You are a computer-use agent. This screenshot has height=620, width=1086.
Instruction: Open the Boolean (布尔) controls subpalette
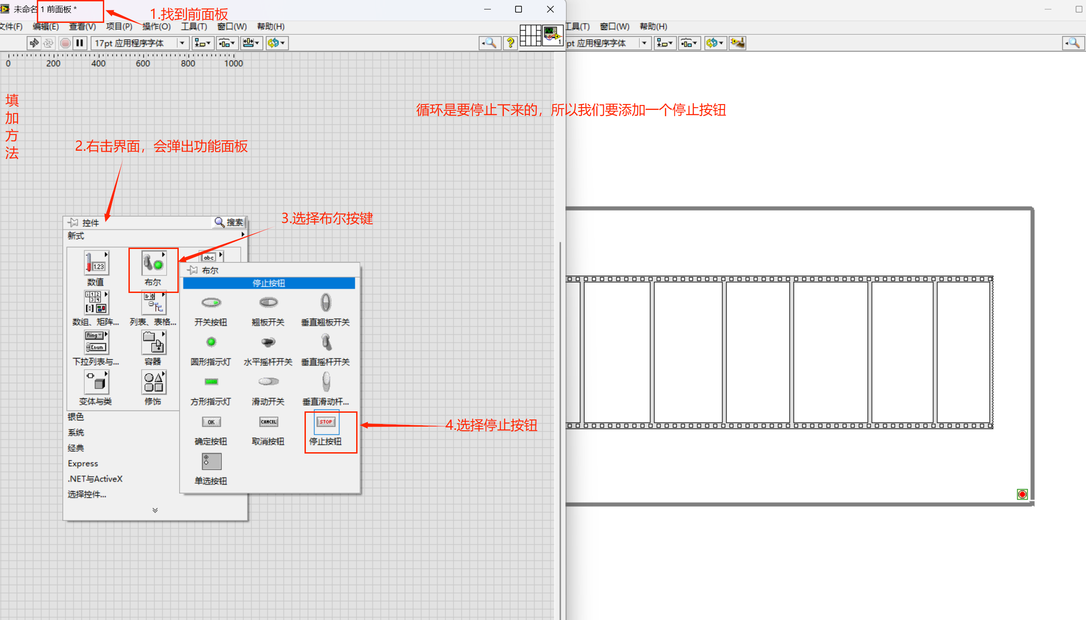153,264
